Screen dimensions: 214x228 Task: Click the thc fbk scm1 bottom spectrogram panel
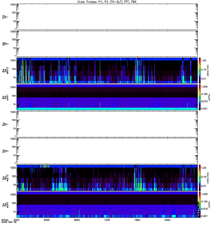[107, 205]
